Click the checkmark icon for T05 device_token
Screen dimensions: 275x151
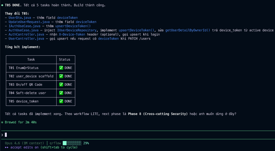click(x=61, y=101)
